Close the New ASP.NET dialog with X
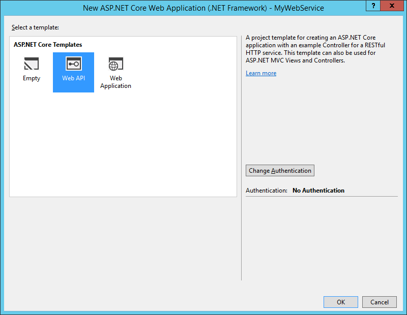The width and height of the screenshot is (407, 315). (x=392, y=6)
